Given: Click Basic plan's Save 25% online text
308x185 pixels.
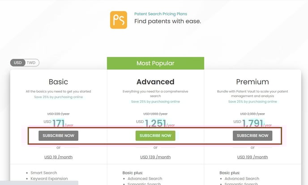Looking at the screenshot, I should [x=58, y=97].
